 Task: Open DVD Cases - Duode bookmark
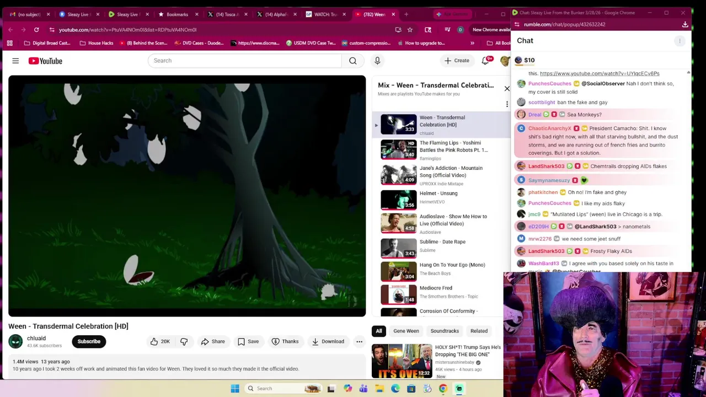pos(199,43)
